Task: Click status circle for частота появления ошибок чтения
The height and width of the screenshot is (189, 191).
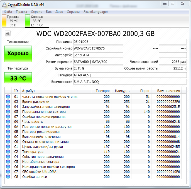Action: tap(8, 96)
